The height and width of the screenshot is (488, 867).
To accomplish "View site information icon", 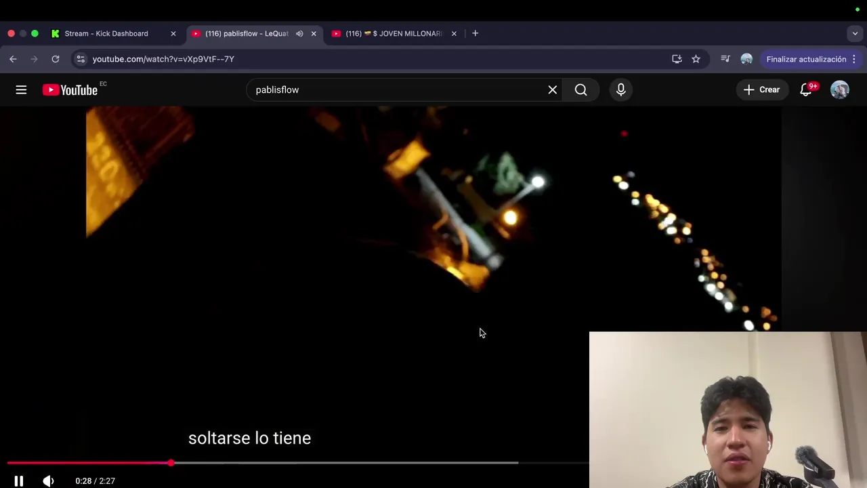I will click(81, 59).
